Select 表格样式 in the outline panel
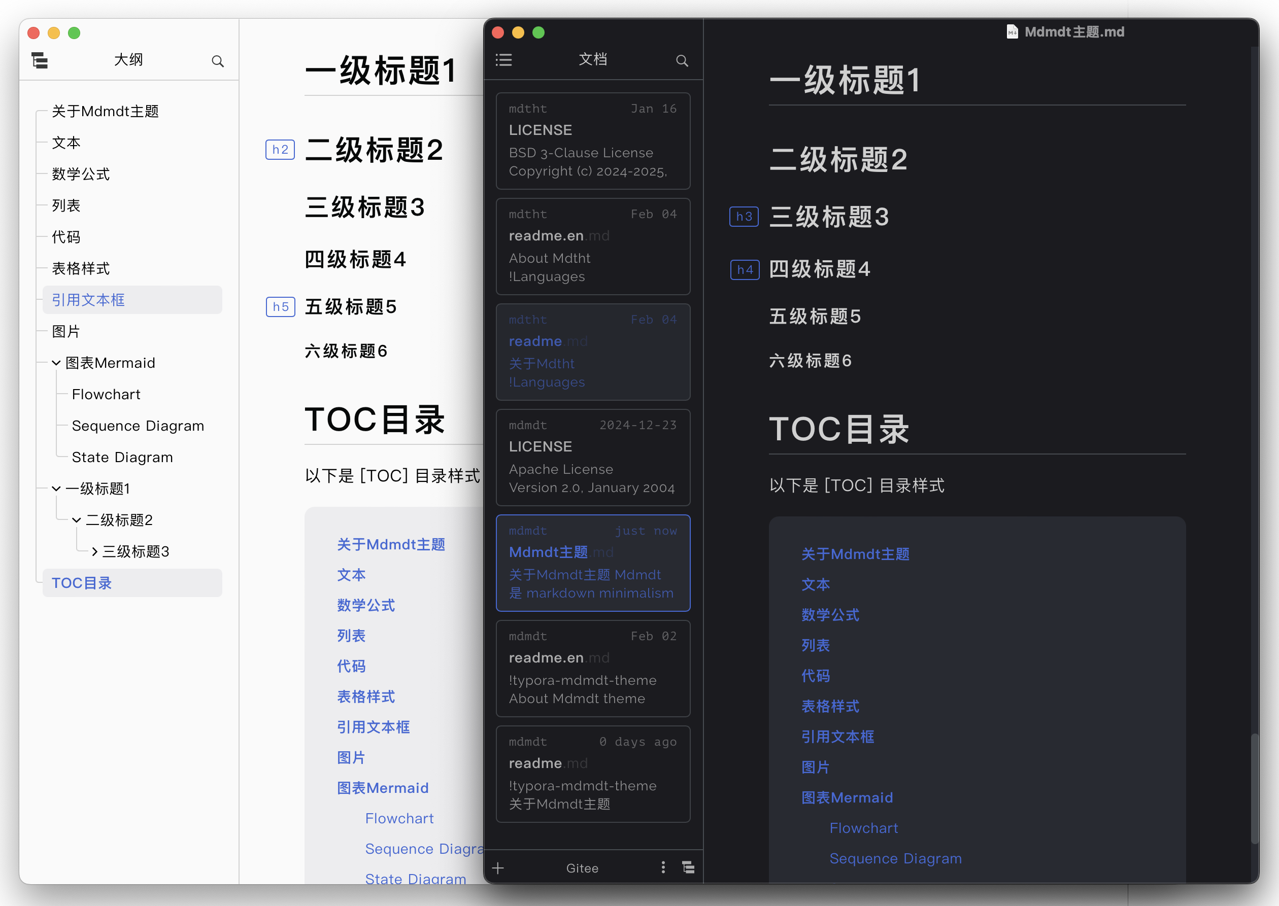 click(x=80, y=268)
